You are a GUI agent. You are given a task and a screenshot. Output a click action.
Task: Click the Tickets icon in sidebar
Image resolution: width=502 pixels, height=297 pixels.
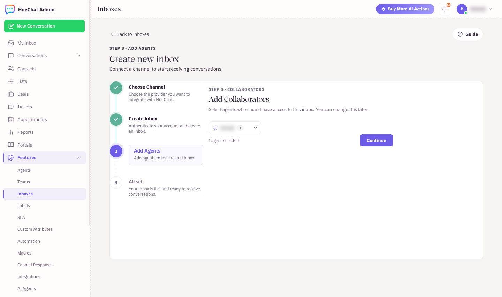pyautogui.click(x=11, y=107)
